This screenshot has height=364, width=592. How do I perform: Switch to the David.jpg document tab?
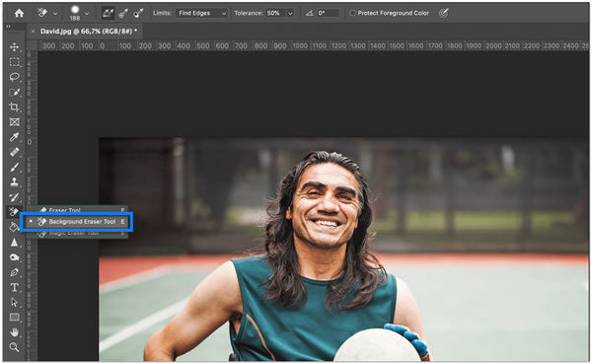click(89, 32)
